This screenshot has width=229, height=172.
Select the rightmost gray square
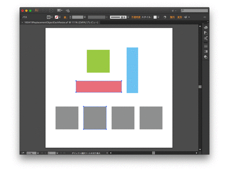coord(151,118)
